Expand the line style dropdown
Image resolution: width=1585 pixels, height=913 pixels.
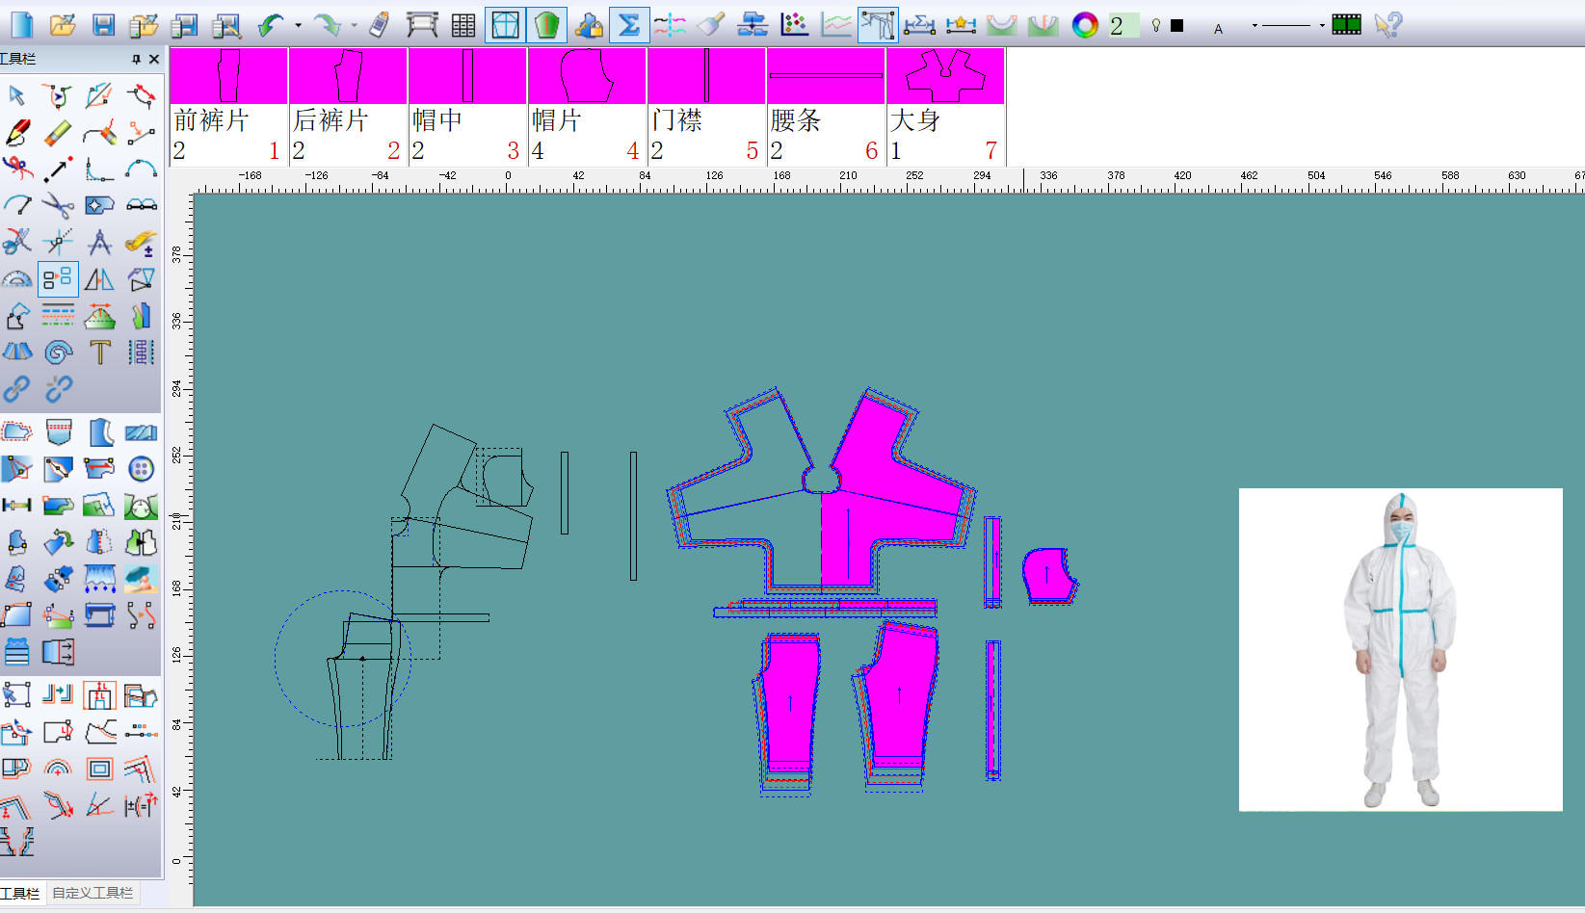coord(1322,26)
